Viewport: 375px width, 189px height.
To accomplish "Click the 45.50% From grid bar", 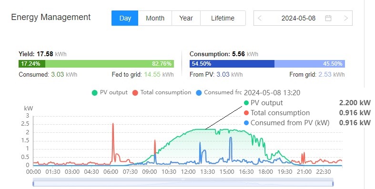I will point(309,64).
